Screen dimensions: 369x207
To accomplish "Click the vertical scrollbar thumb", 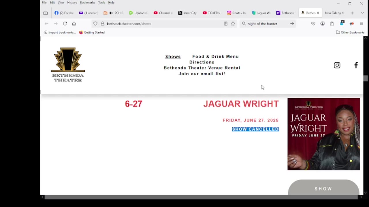I will point(366,78).
